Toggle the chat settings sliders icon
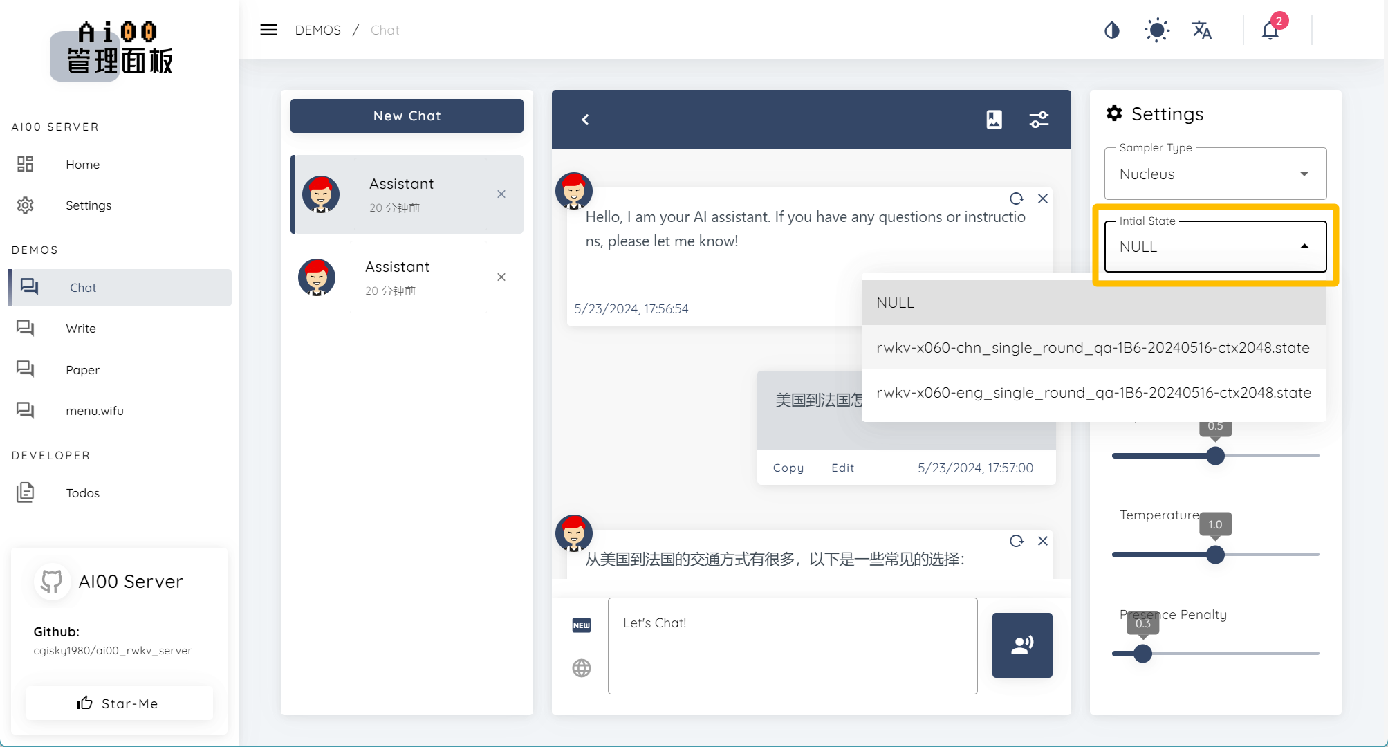Viewport: 1388px width, 747px height. (1039, 120)
